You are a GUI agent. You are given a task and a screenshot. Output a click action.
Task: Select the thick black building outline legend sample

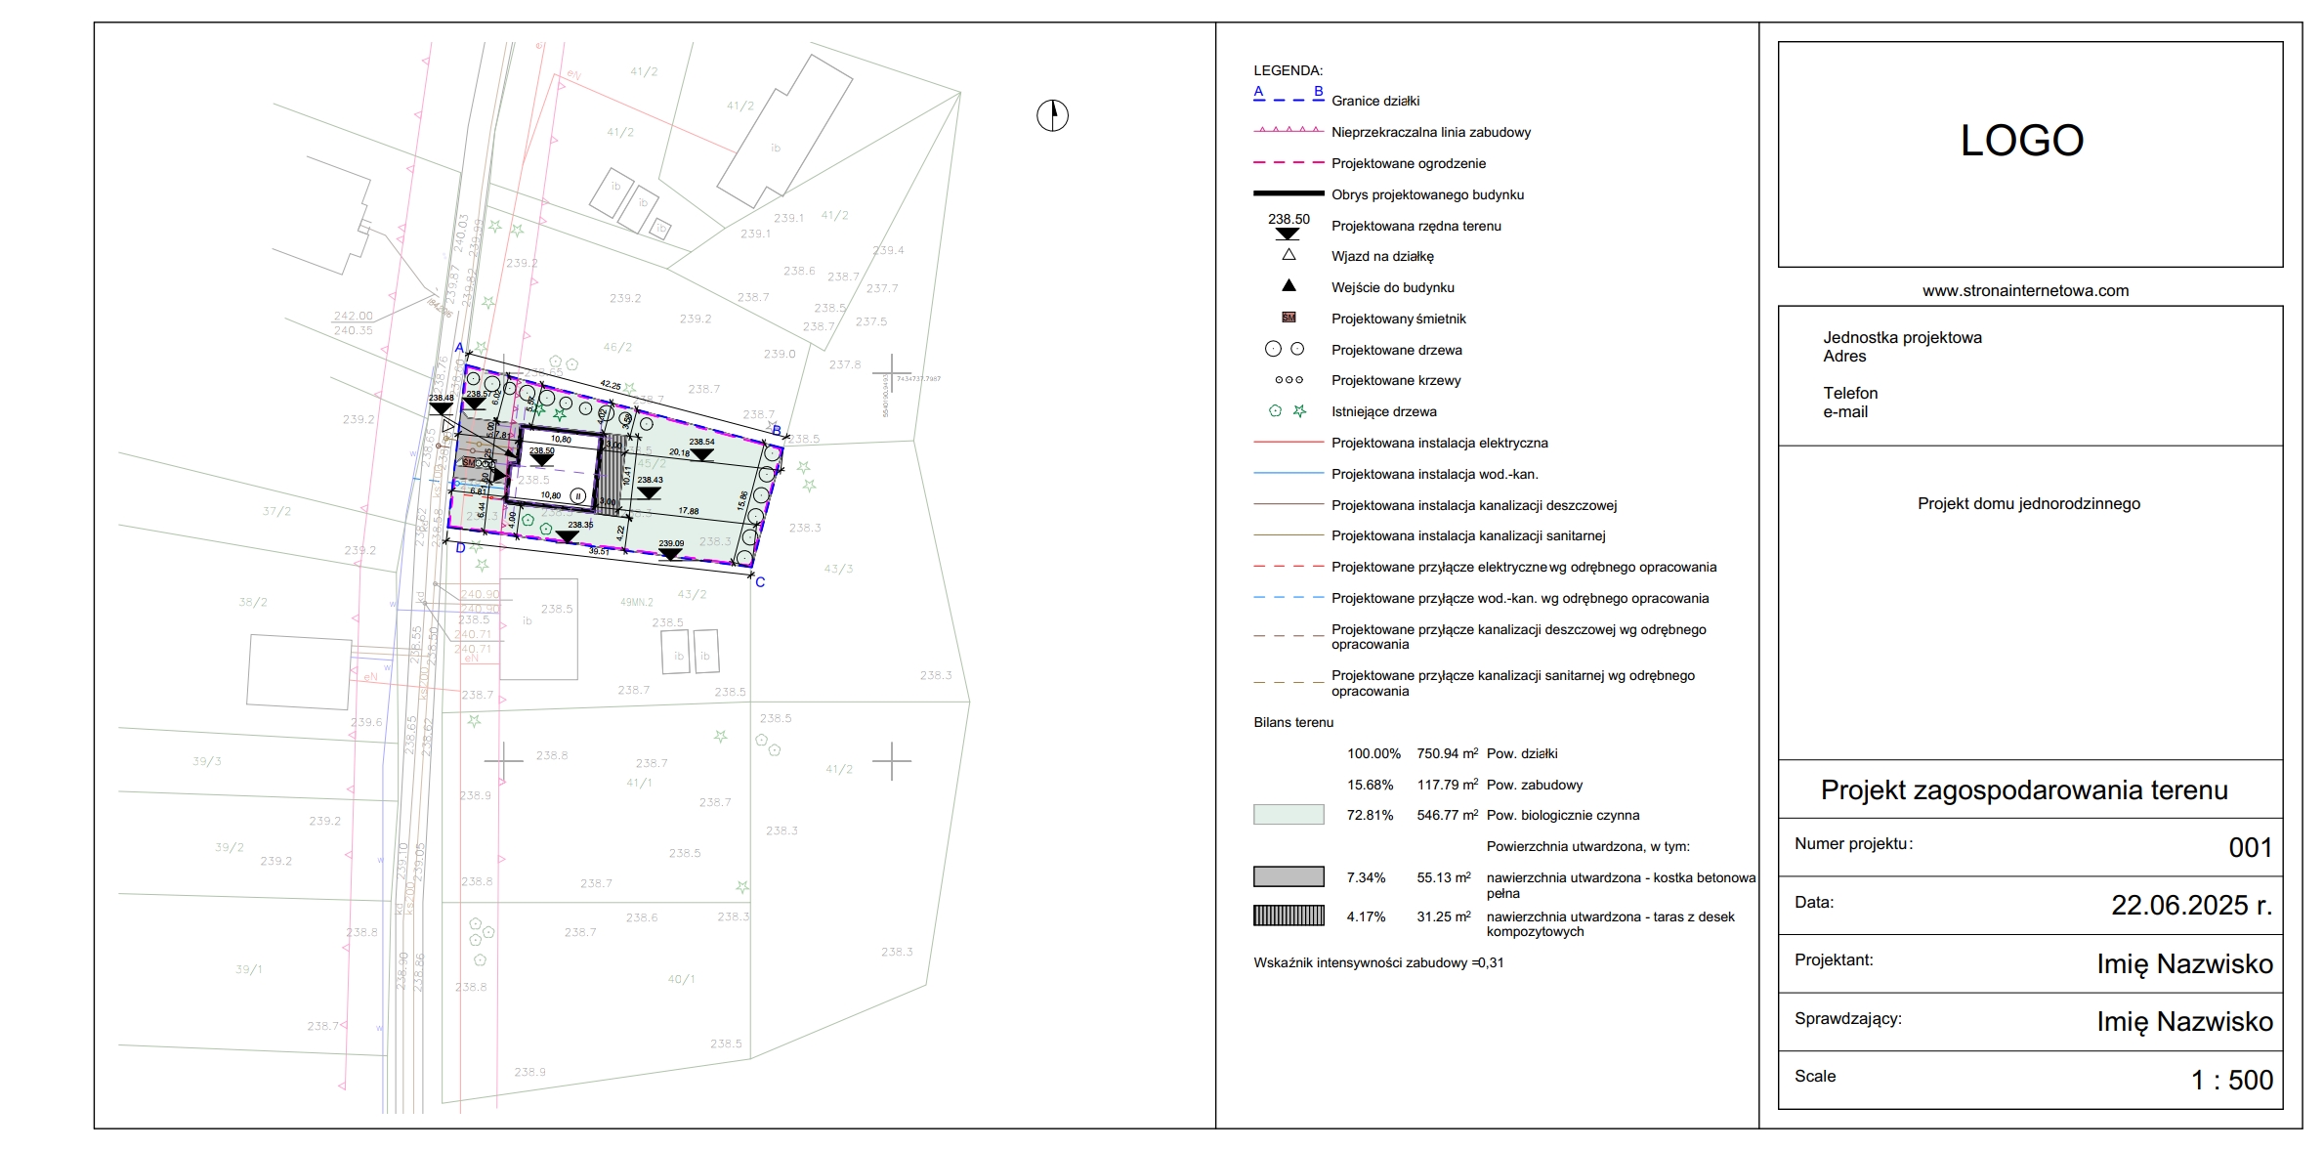[x=1289, y=193]
